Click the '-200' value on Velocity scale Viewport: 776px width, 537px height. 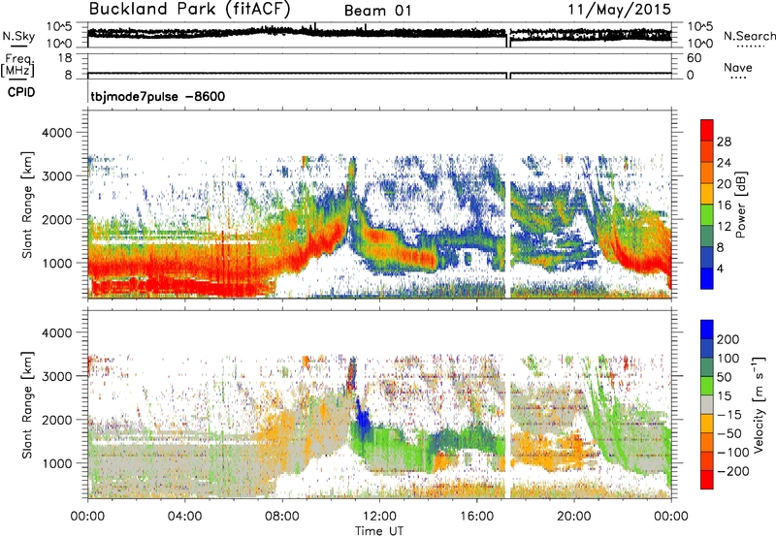(732, 472)
